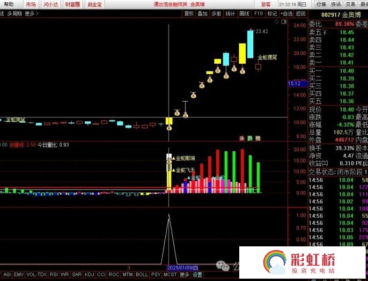Open the F10 company info

coord(258,14)
